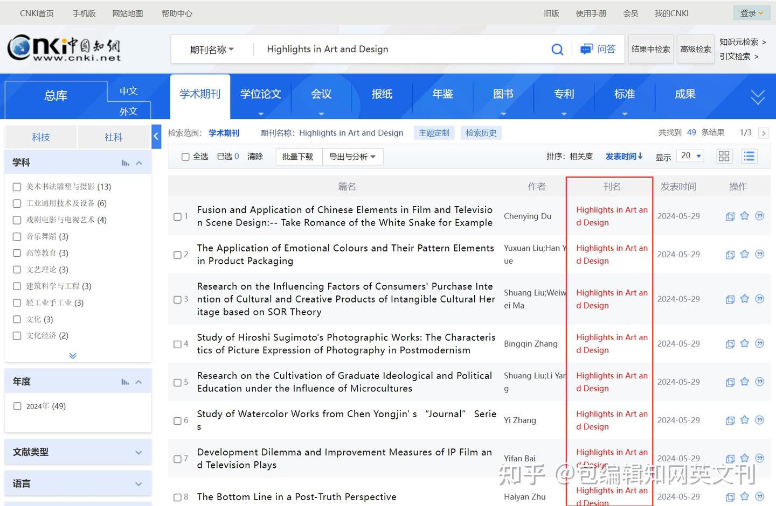
Task: Open the 报纸 tab
Action: [x=382, y=94]
